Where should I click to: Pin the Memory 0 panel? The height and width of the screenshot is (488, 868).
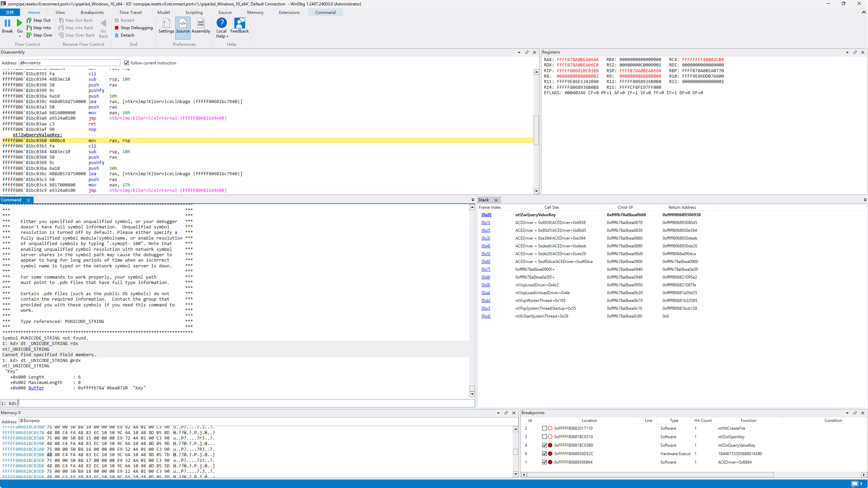[x=506, y=413]
